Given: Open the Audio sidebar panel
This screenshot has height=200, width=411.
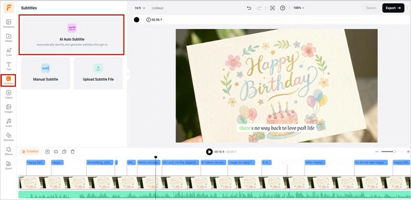Looking at the screenshot, I should tap(8, 123).
